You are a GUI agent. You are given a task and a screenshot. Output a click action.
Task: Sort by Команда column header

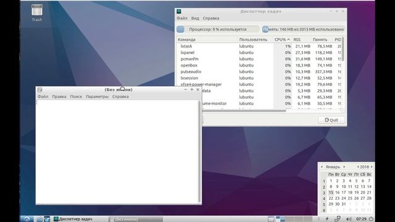pyautogui.click(x=207, y=39)
